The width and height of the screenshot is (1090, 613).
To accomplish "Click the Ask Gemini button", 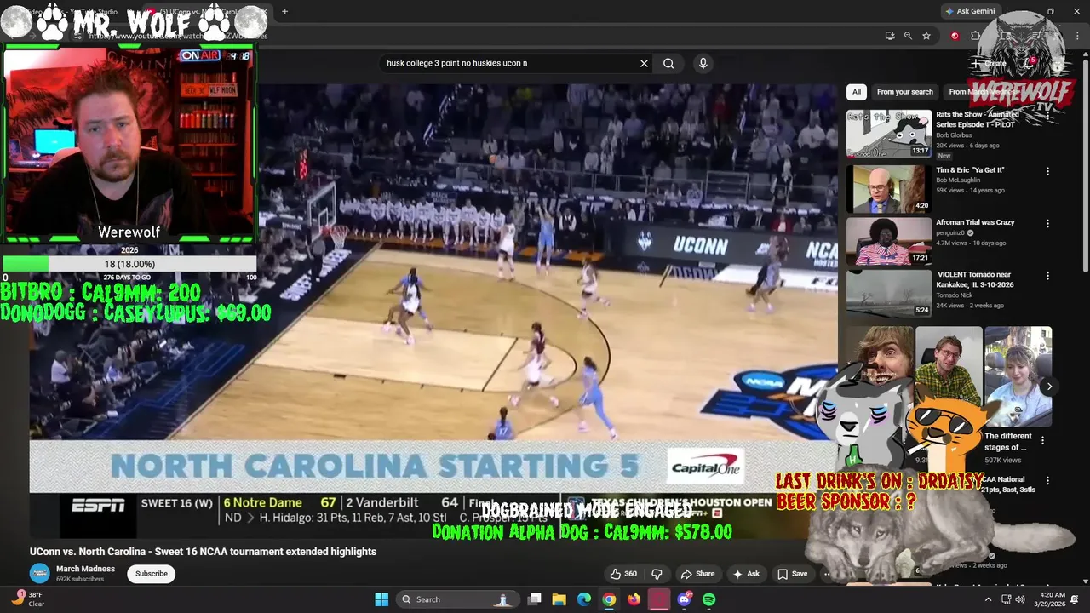I will [x=970, y=11].
